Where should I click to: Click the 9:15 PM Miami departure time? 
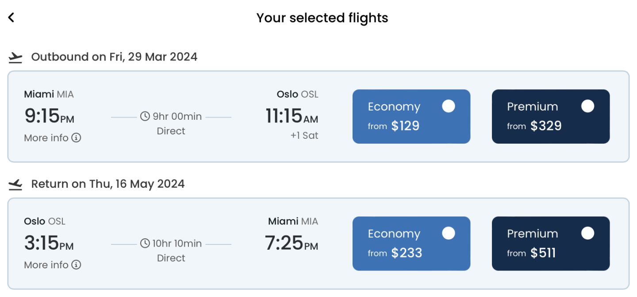tap(49, 116)
